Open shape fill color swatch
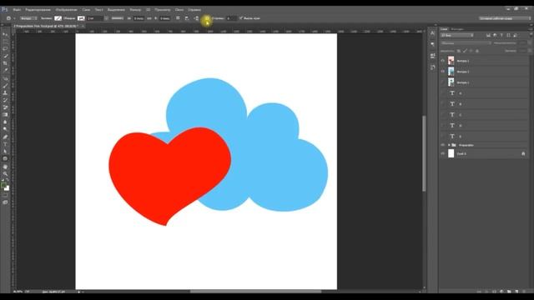The width and height of the screenshot is (534, 300). pos(58,18)
